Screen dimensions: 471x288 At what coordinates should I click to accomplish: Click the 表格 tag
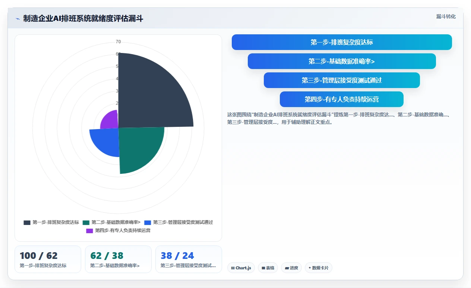click(x=268, y=268)
